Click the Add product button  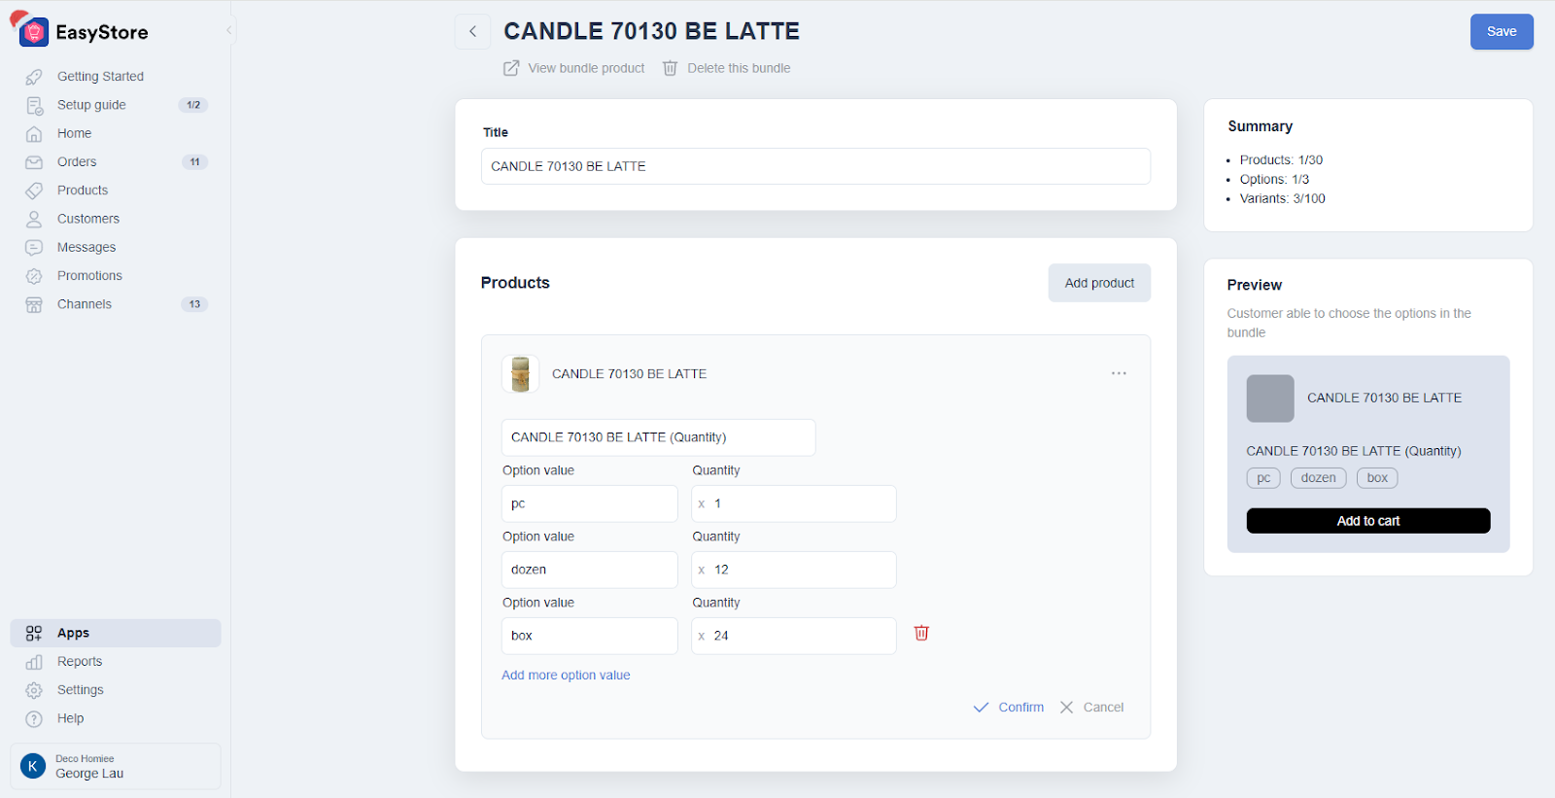pyautogui.click(x=1099, y=283)
